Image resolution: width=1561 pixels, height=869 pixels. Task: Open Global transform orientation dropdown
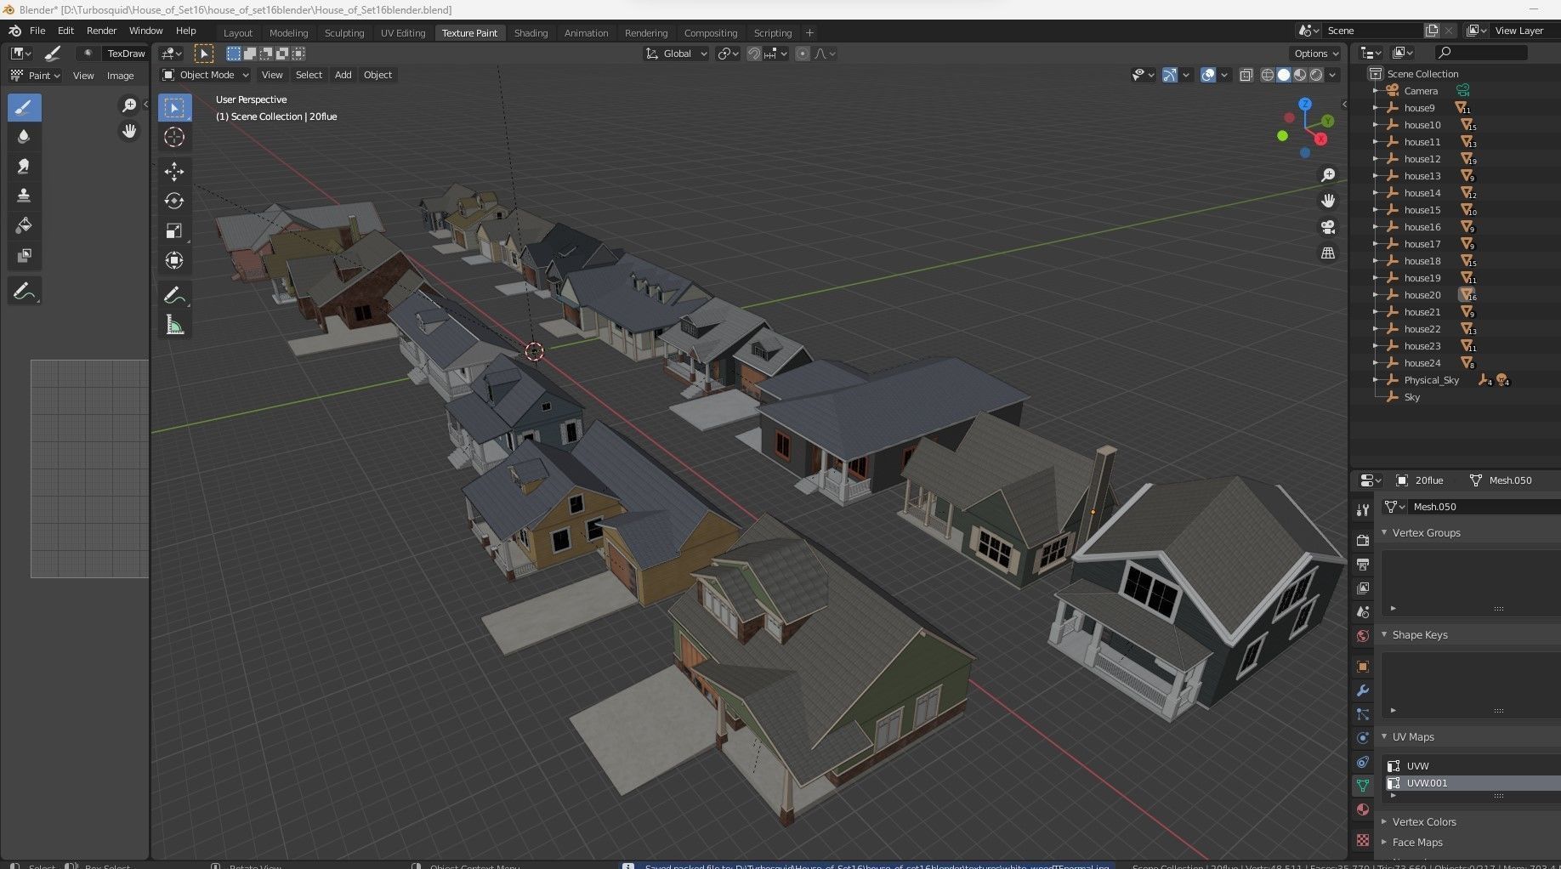tap(677, 54)
